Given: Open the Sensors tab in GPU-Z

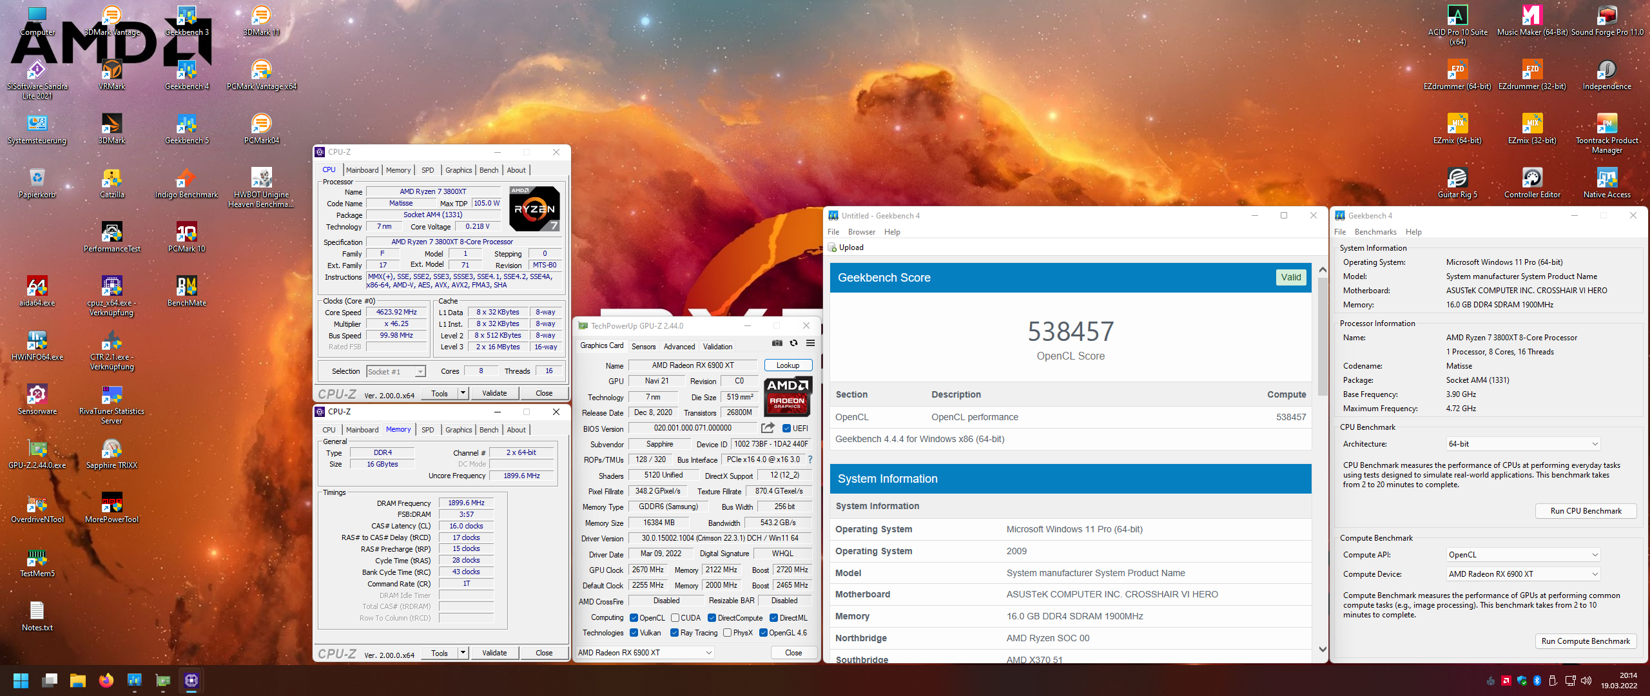Looking at the screenshot, I should (643, 347).
